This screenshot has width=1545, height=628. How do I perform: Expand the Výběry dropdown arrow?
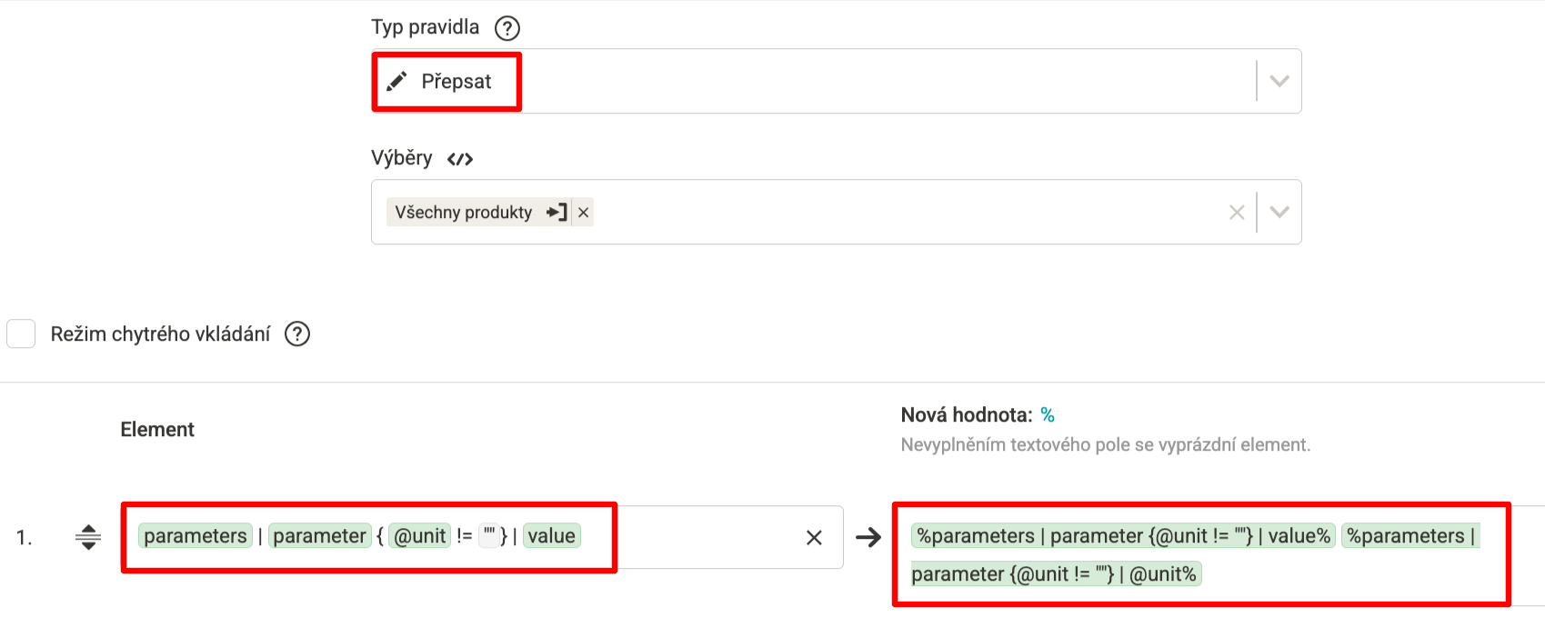coord(1279,212)
